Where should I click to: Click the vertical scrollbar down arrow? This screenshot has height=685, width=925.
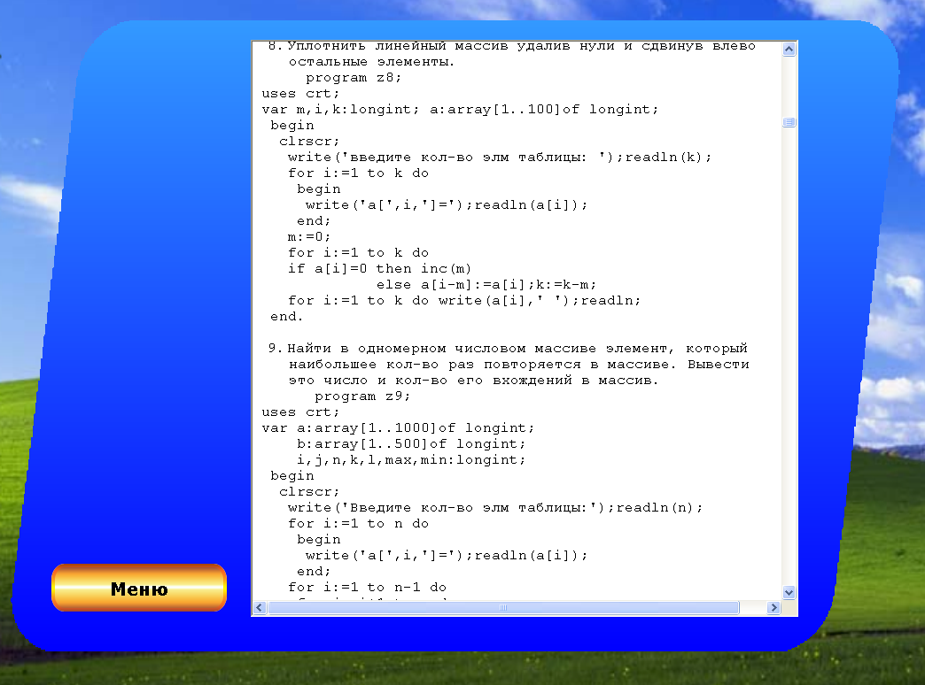(x=789, y=592)
